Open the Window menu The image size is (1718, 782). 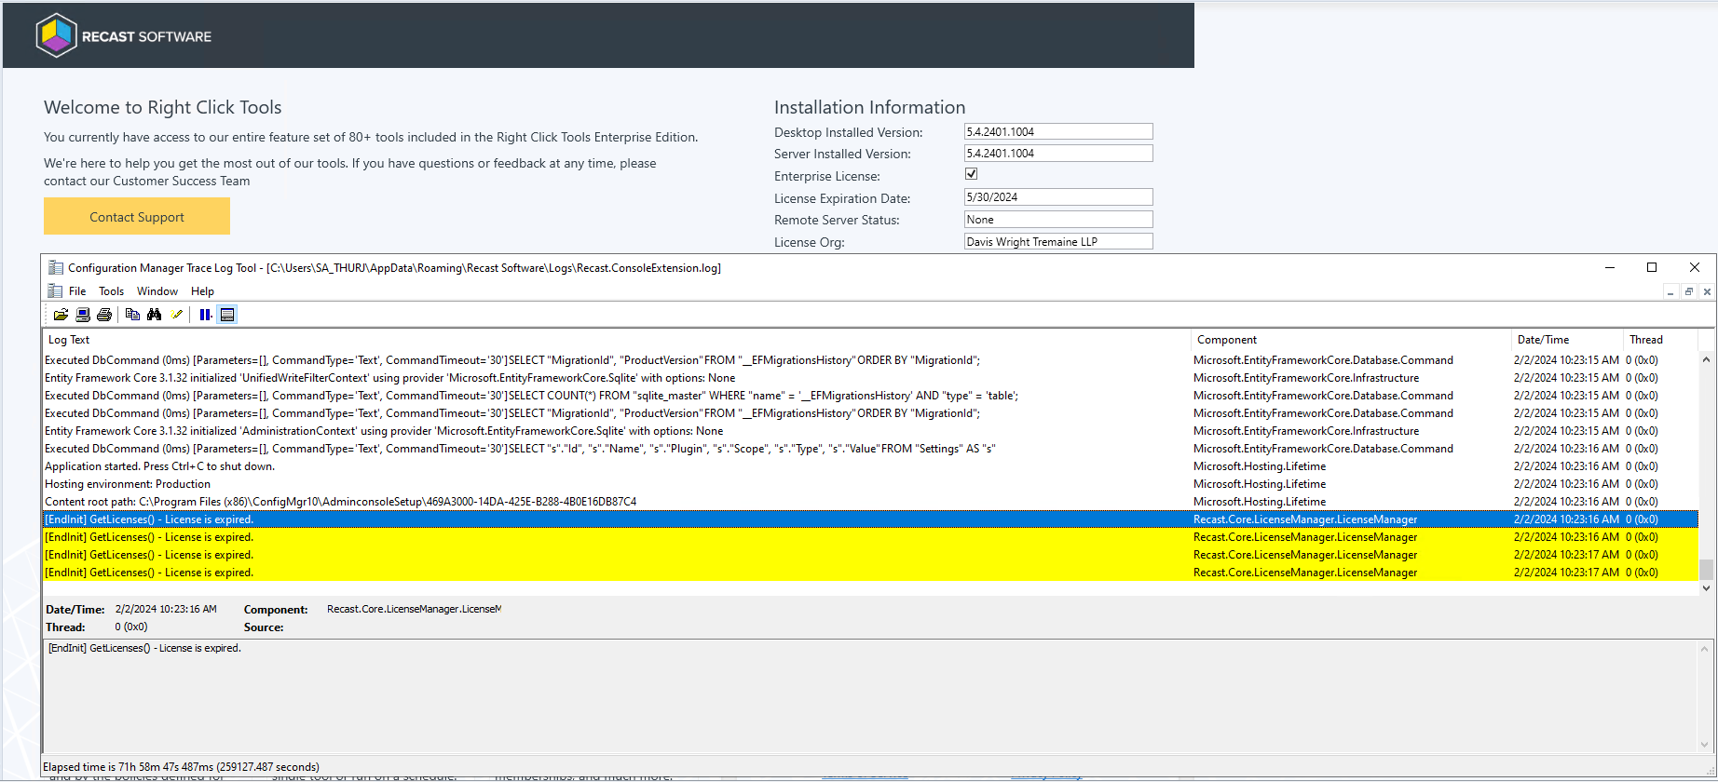157,291
